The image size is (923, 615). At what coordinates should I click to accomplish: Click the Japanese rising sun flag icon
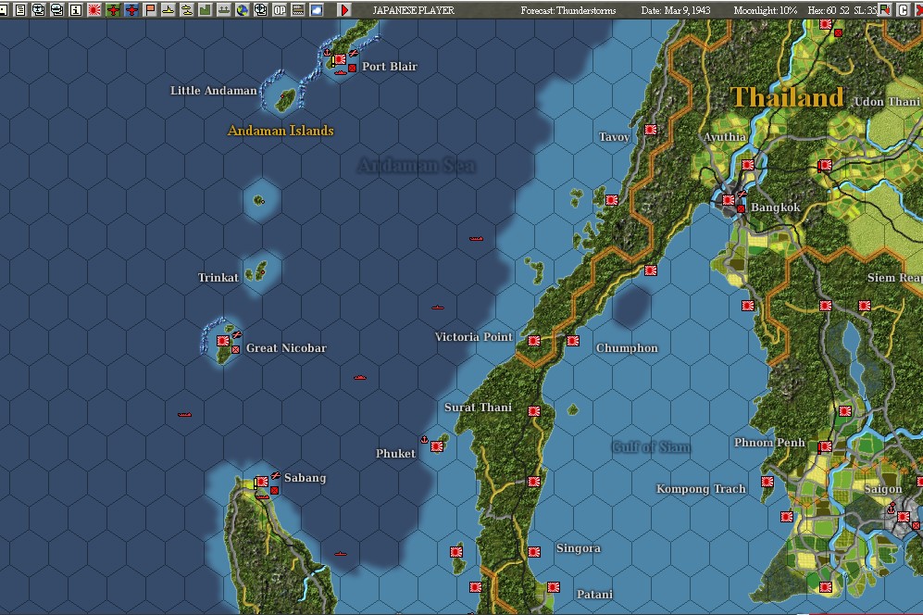coord(94,10)
